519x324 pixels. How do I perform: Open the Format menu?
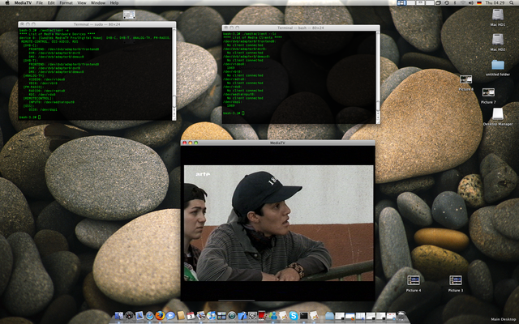(66, 2)
